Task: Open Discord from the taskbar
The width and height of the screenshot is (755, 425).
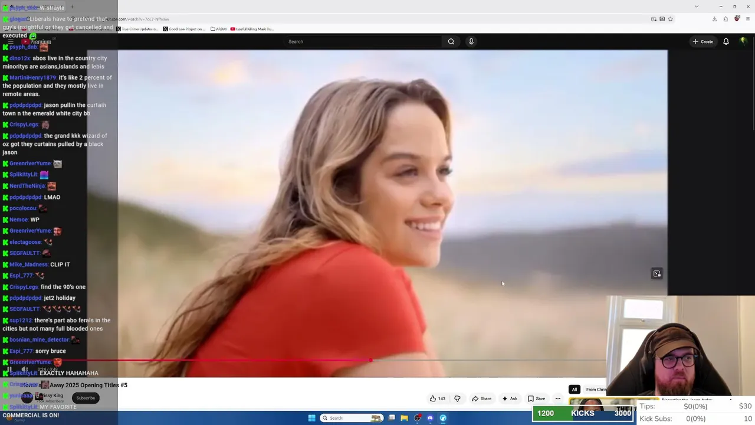Action: point(430,418)
